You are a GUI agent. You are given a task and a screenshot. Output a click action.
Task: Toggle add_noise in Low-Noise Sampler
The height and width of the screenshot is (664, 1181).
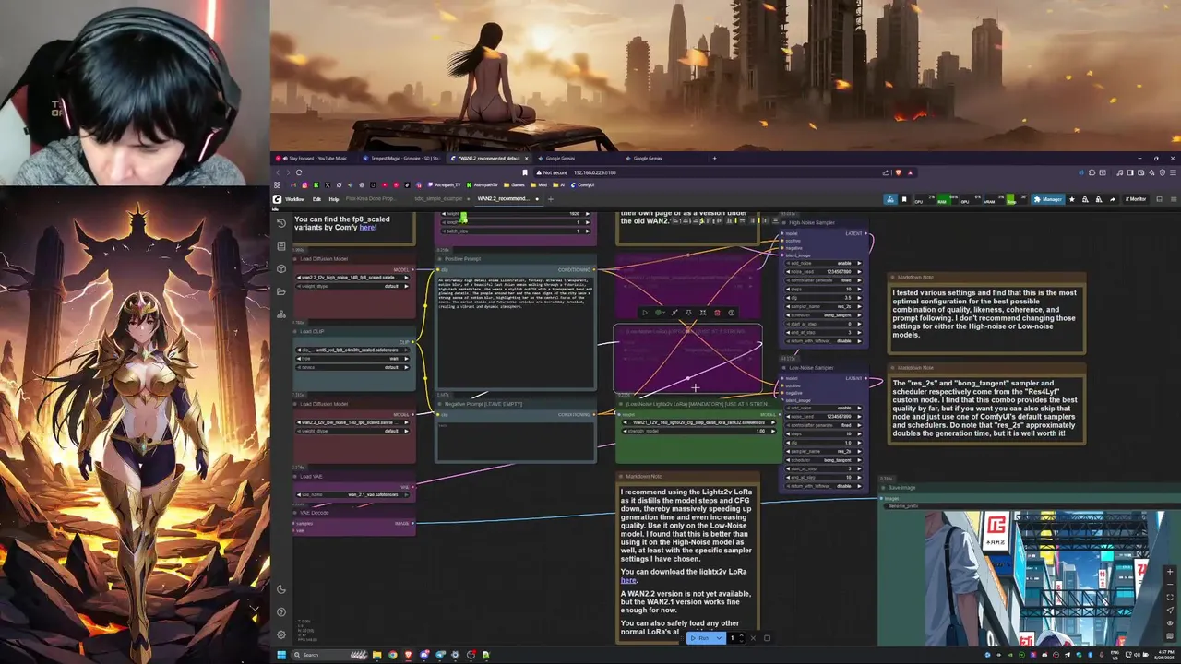click(823, 408)
